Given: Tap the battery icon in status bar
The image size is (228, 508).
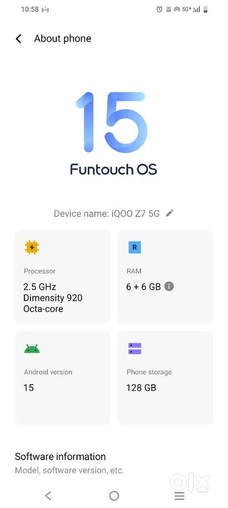Looking at the screenshot, I should coord(205,9).
